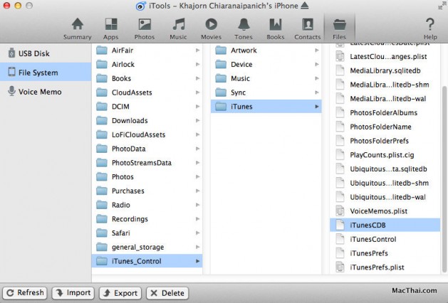The width and height of the screenshot is (448, 303).
Task: Open the Apps section icon
Action: coord(111,24)
